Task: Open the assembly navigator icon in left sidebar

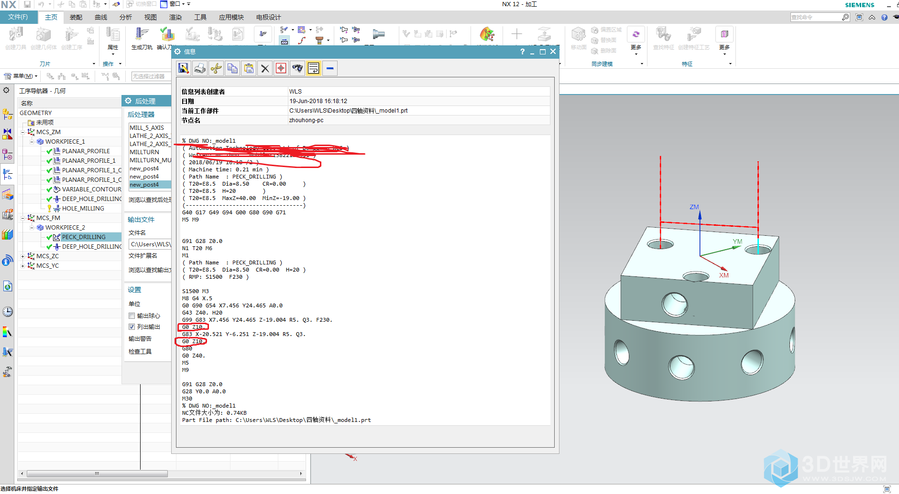Action: coord(7,114)
